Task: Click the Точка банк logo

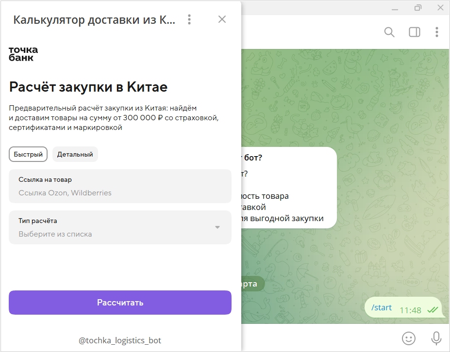Action: [x=23, y=54]
